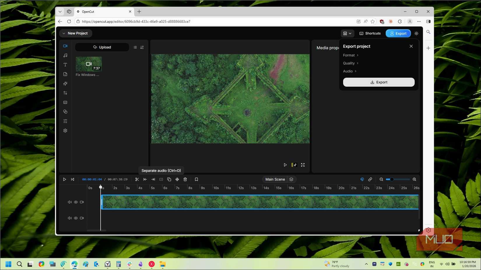
Task: Delete the selected clip with trash icon
Action: click(185, 180)
